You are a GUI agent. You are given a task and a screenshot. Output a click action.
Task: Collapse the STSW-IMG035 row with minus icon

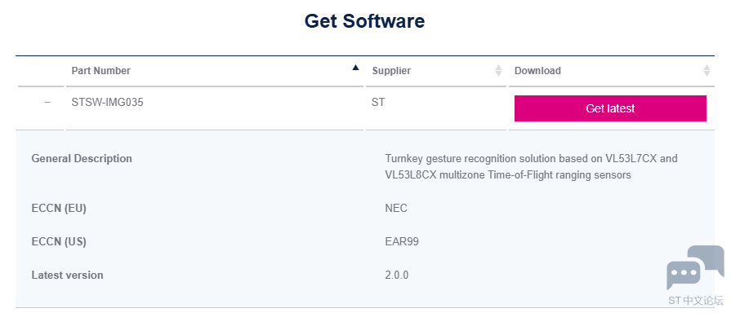click(x=47, y=103)
